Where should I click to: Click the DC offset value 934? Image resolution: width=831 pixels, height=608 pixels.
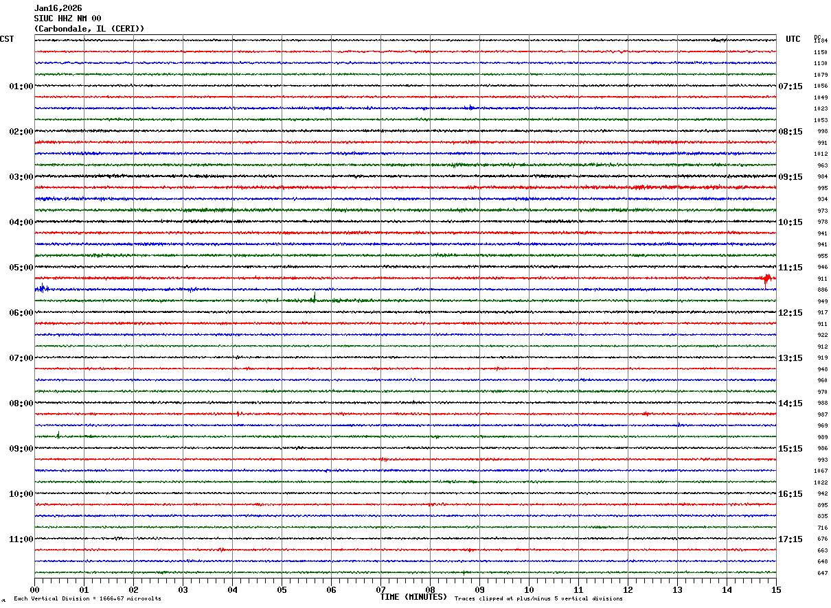click(x=822, y=200)
